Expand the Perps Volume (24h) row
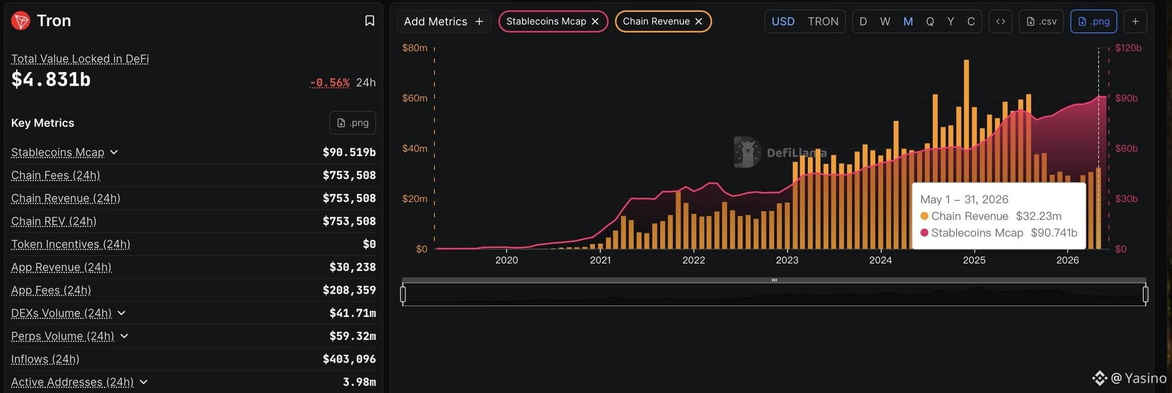This screenshot has height=393, width=1172. click(124, 336)
